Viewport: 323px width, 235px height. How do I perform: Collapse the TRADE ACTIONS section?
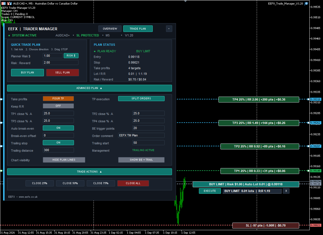pyautogui.click(x=90, y=172)
